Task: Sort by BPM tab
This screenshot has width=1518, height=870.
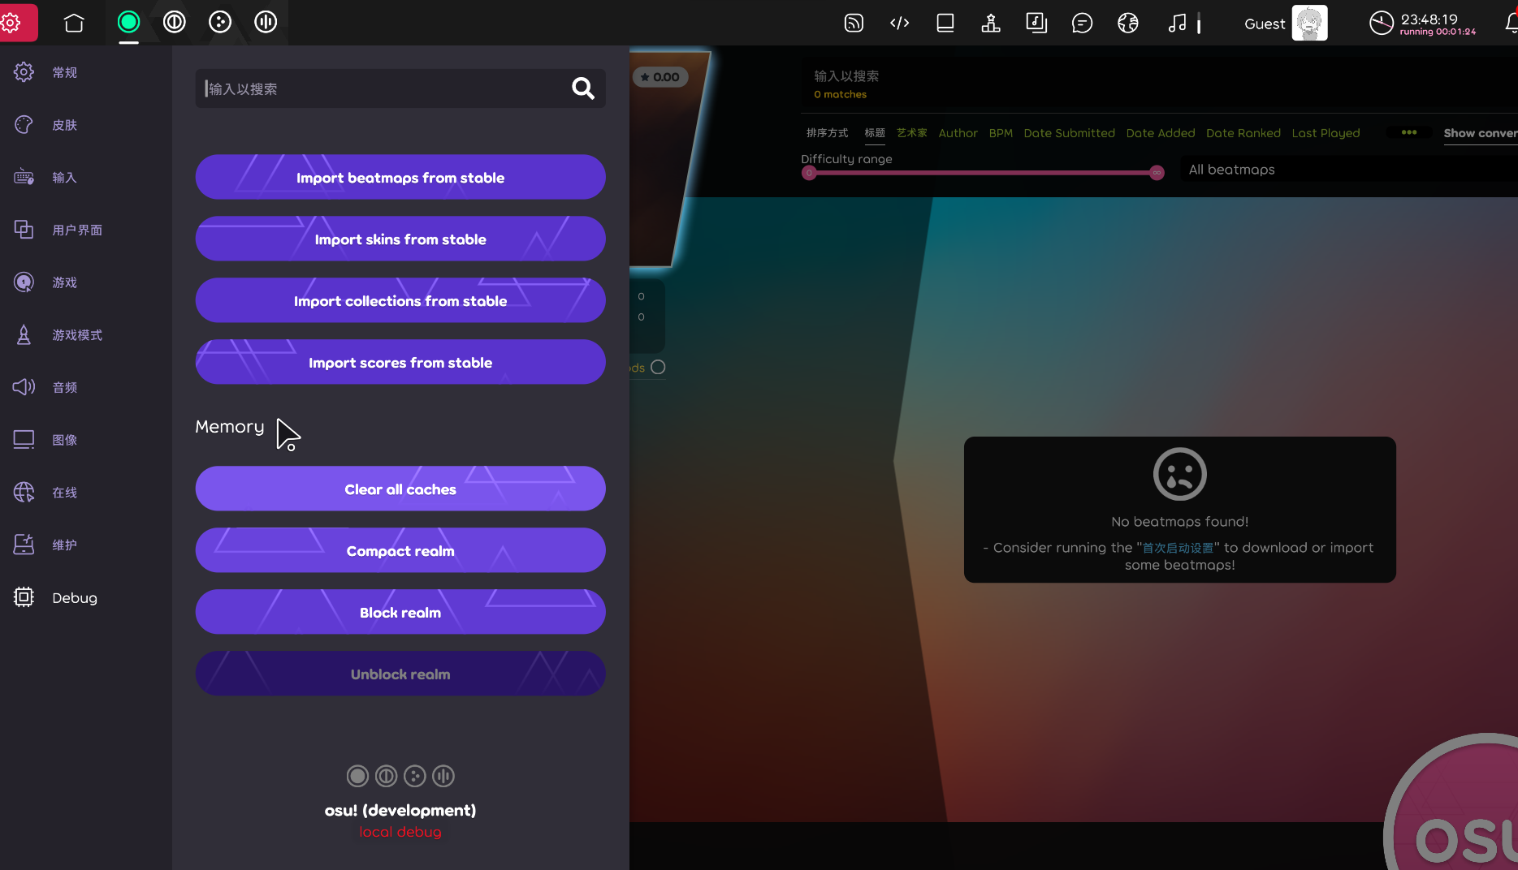Action: [x=1001, y=133]
